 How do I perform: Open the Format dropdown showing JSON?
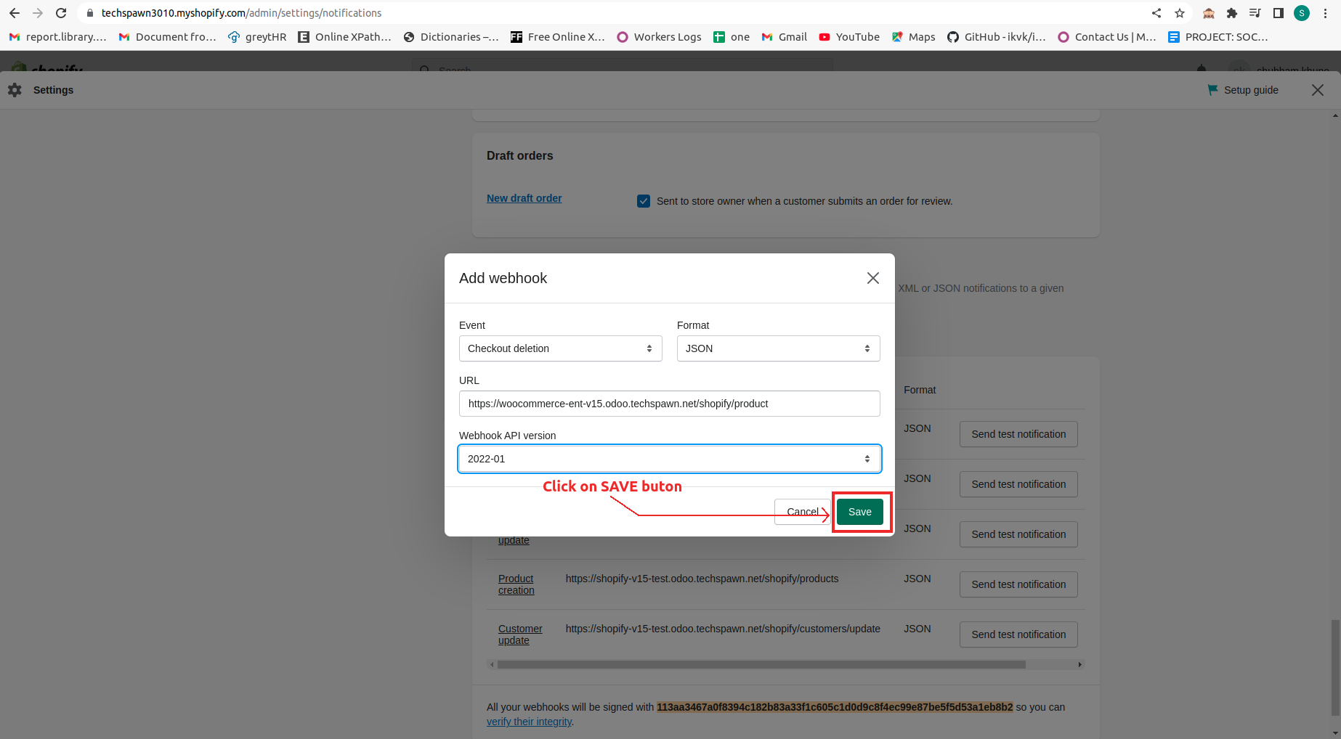click(x=777, y=348)
